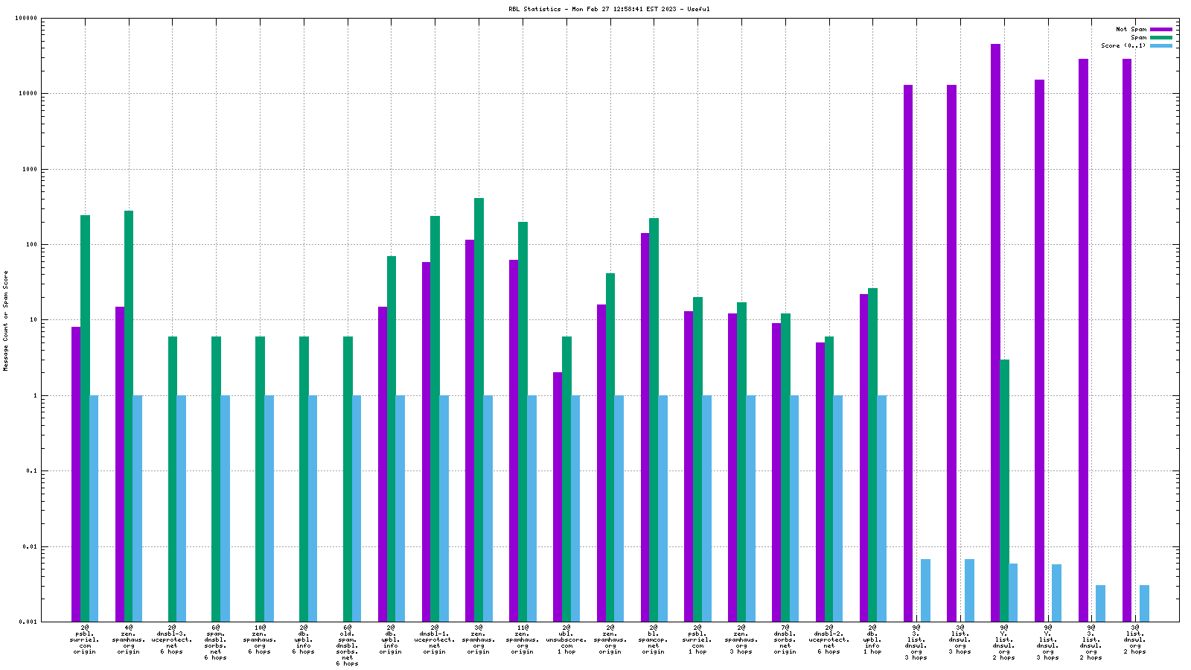Viewport: 1191px width, 670px height.
Task: Click the 10@ zen.spamhaus.org 6 hops label
Action: click(x=260, y=639)
